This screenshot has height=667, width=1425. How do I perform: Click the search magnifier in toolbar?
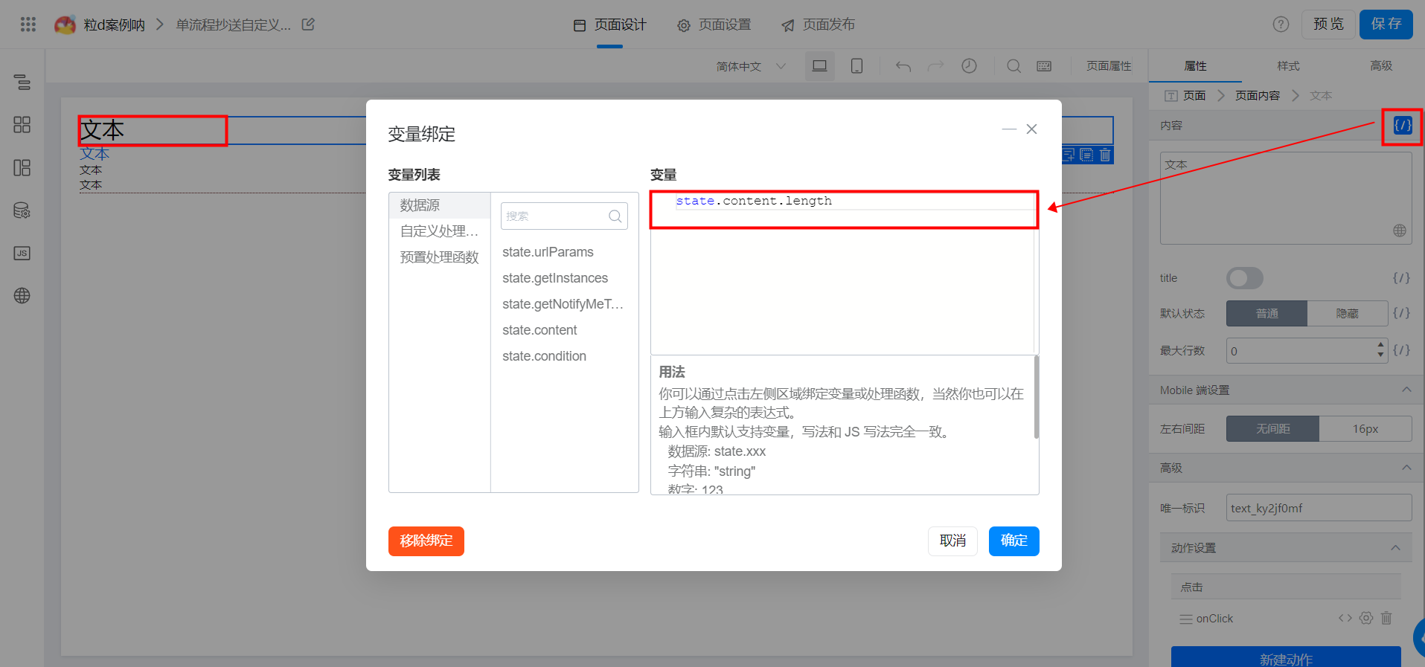click(x=1013, y=66)
